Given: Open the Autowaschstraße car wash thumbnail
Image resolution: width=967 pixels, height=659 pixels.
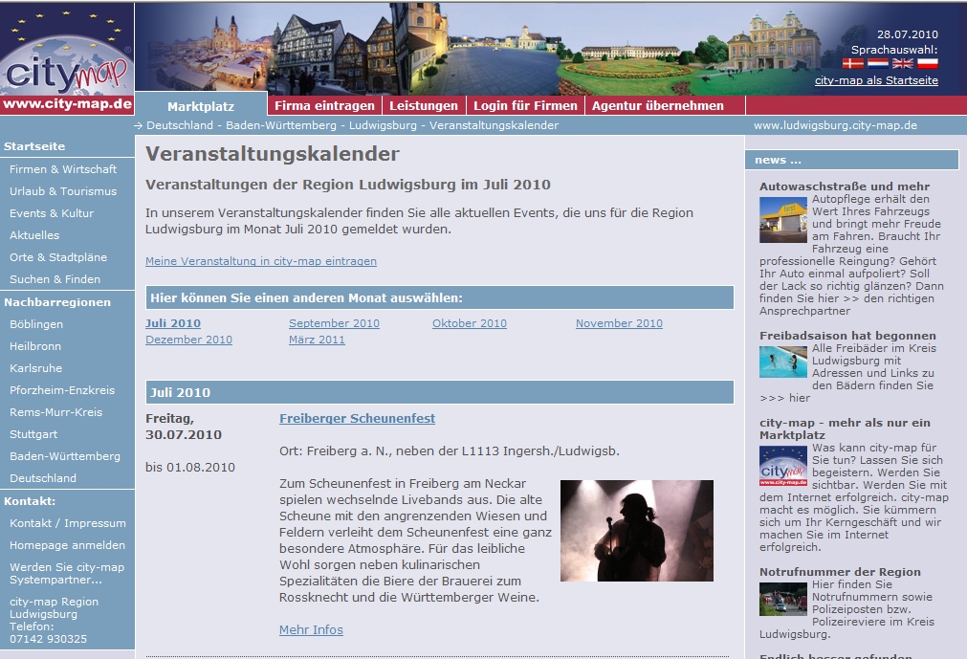Looking at the screenshot, I should (783, 220).
